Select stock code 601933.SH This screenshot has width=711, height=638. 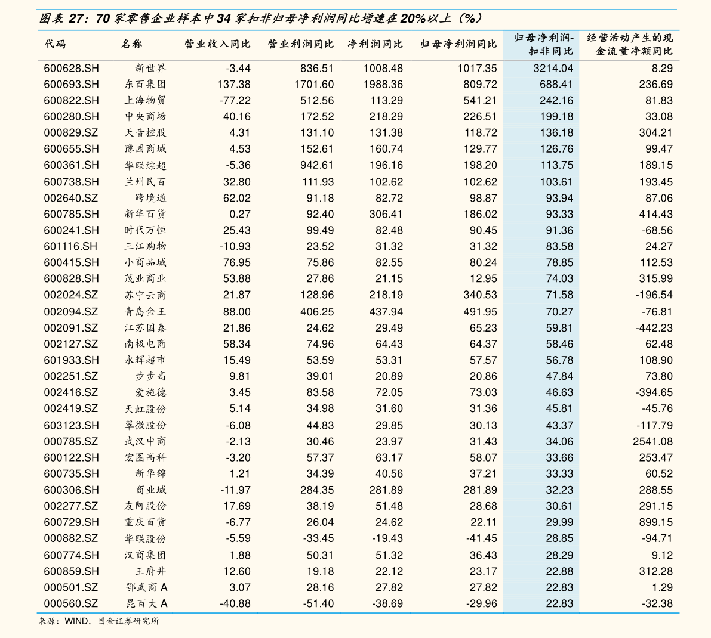pos(71,360)
